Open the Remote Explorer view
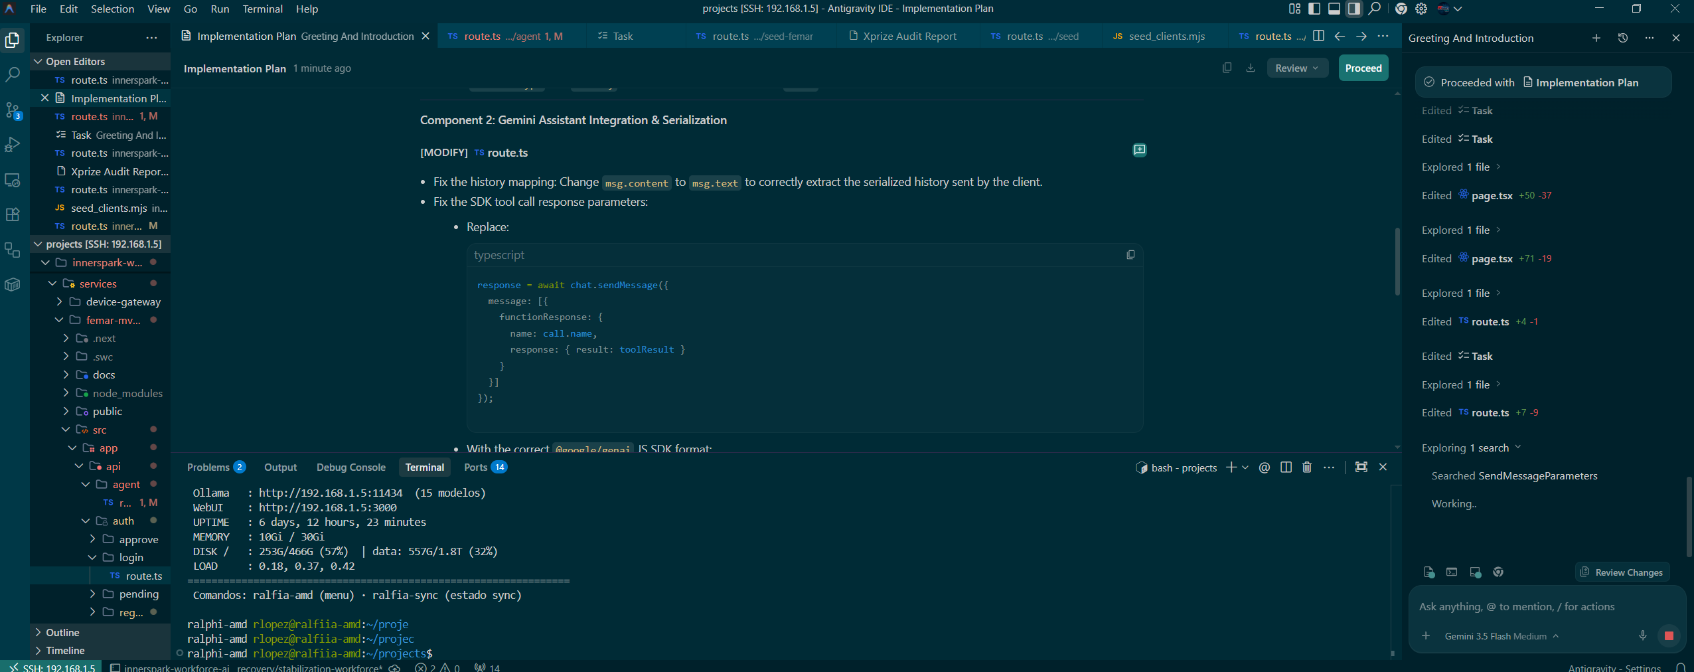This screenshot has height=672, width=1694. tap(13, 180)
